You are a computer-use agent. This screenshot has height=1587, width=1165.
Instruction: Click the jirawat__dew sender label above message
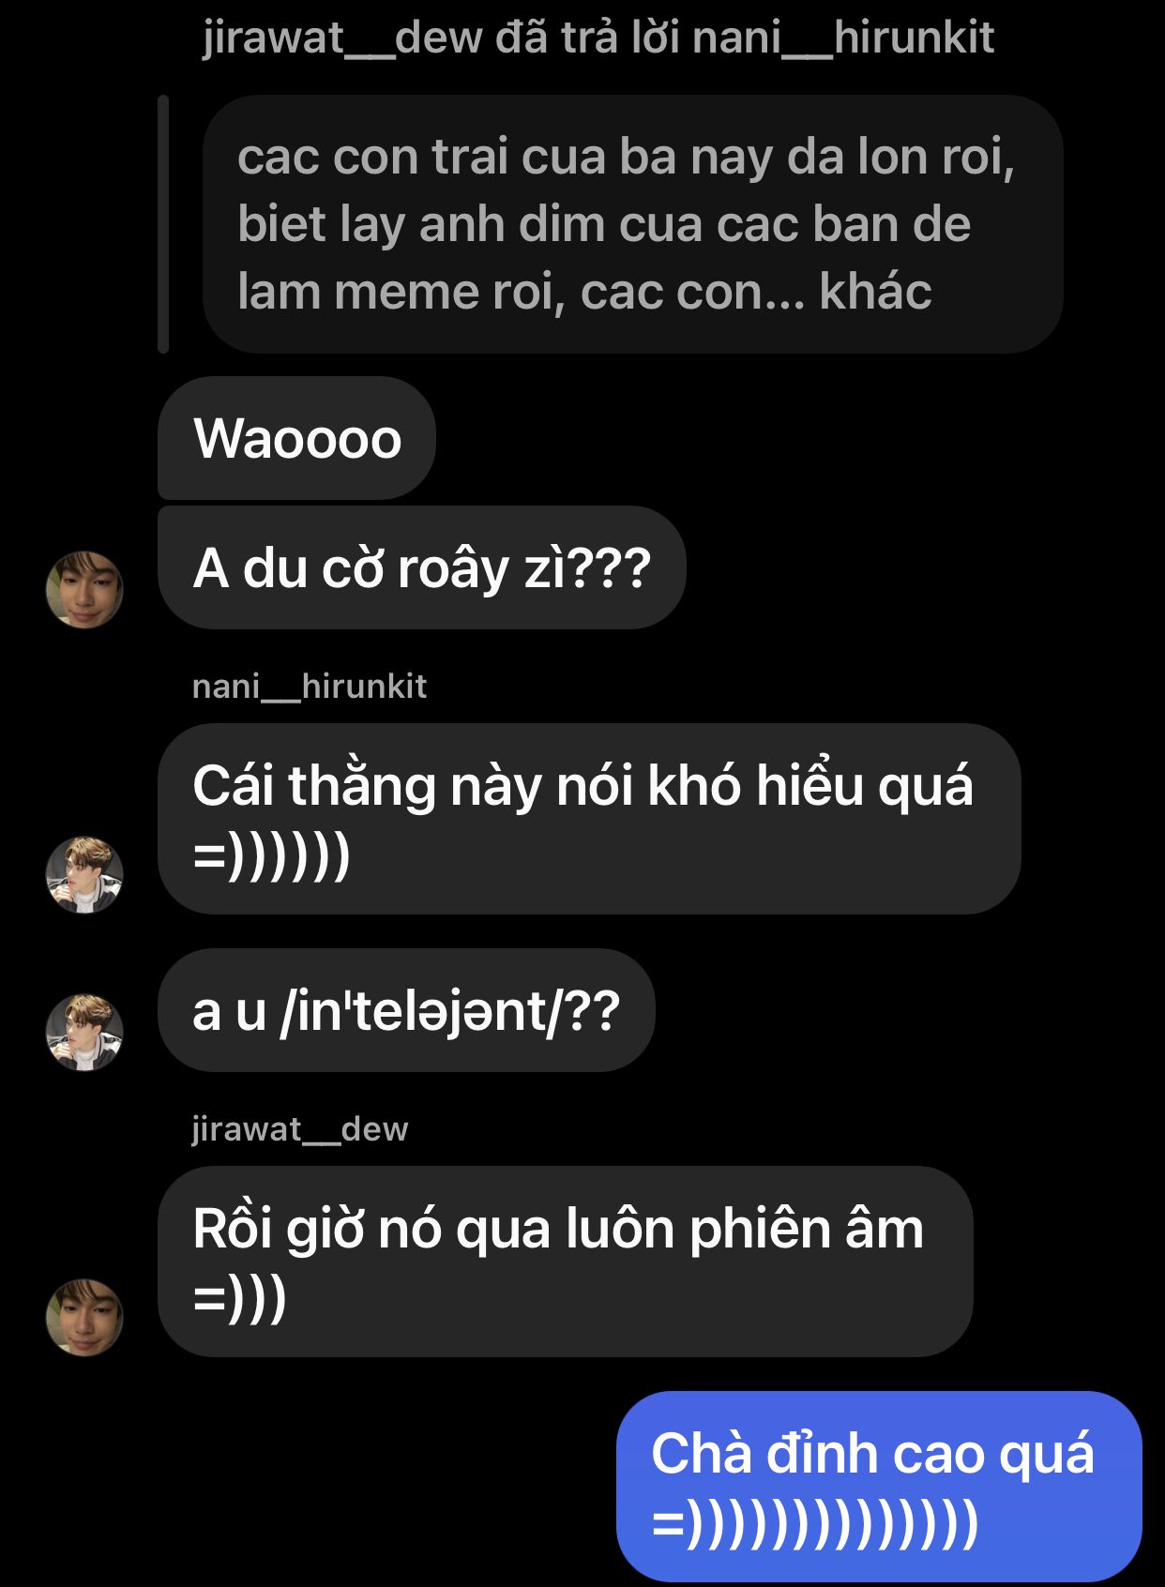click(300, 1129)
